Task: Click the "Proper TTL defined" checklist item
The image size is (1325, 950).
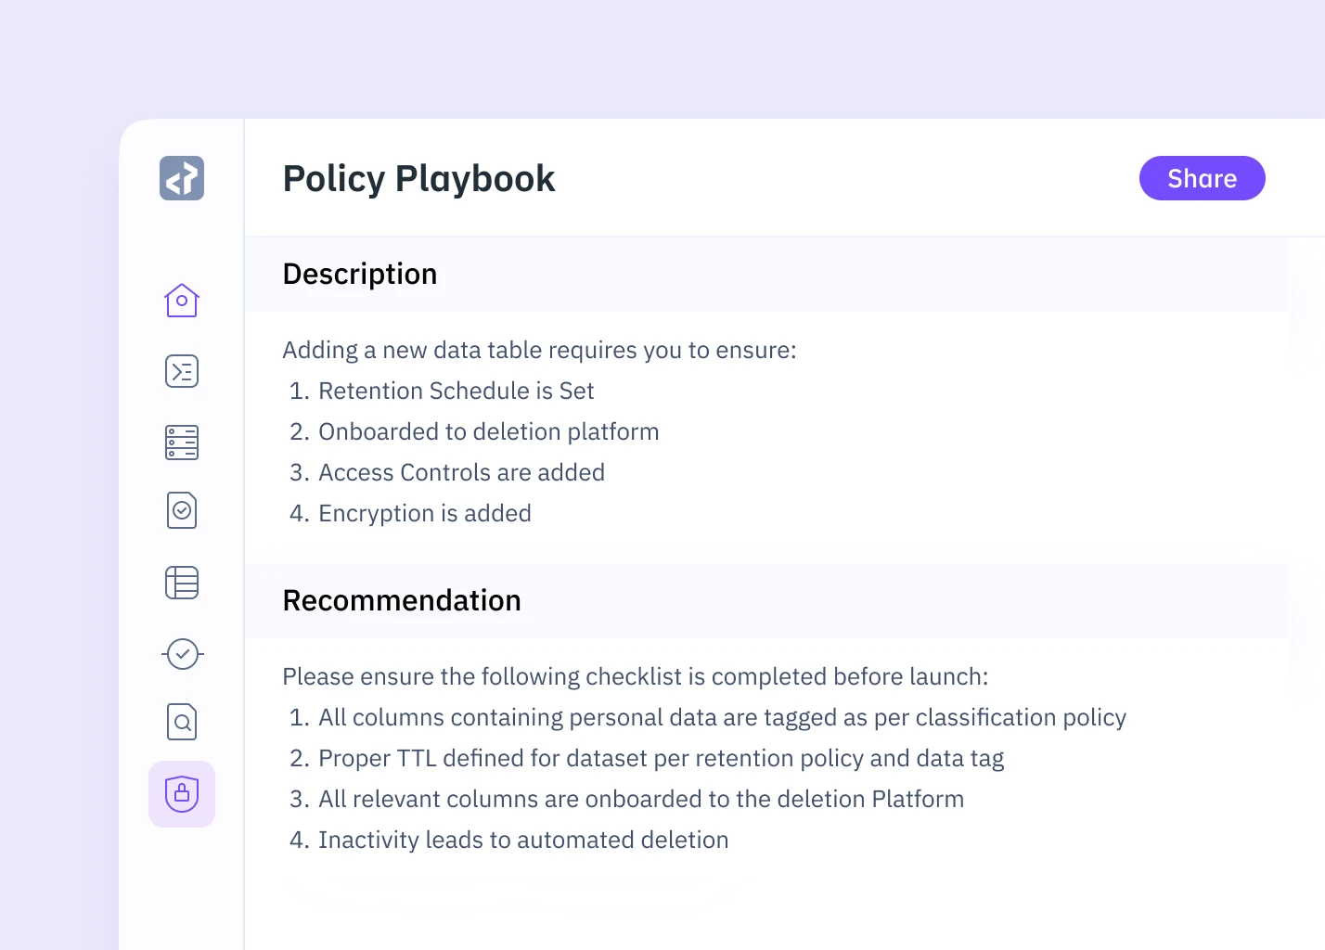Action: click(661, 759)
